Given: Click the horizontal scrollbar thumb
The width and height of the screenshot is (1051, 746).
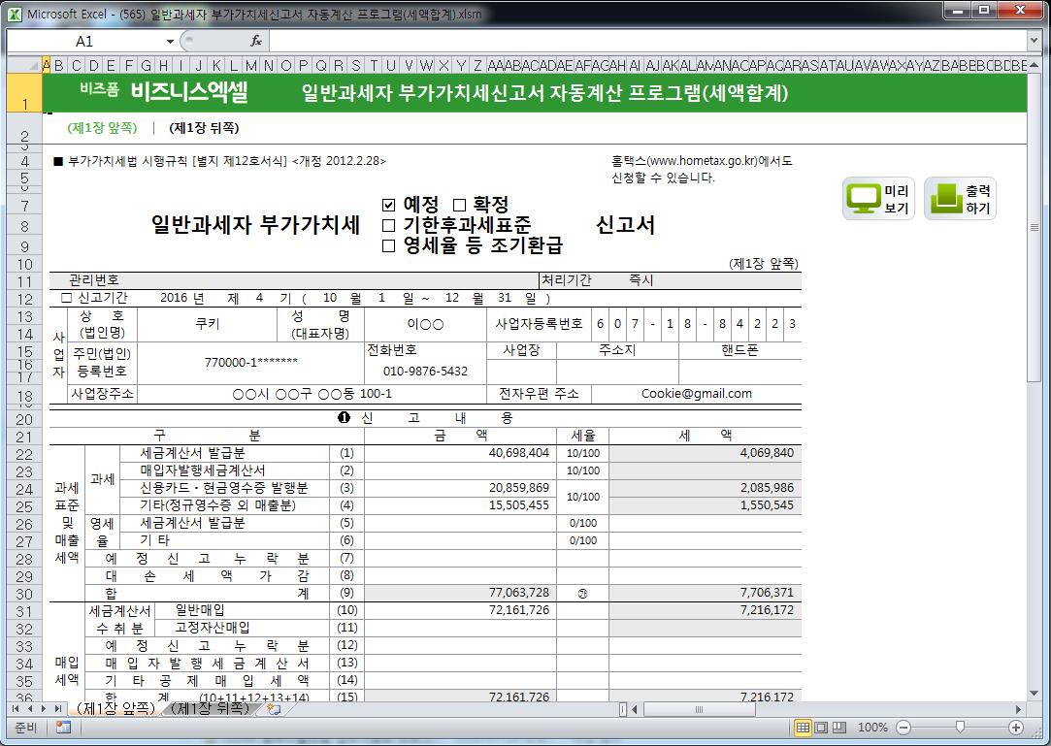Looking at the screenshot, I should click(699, 708).
